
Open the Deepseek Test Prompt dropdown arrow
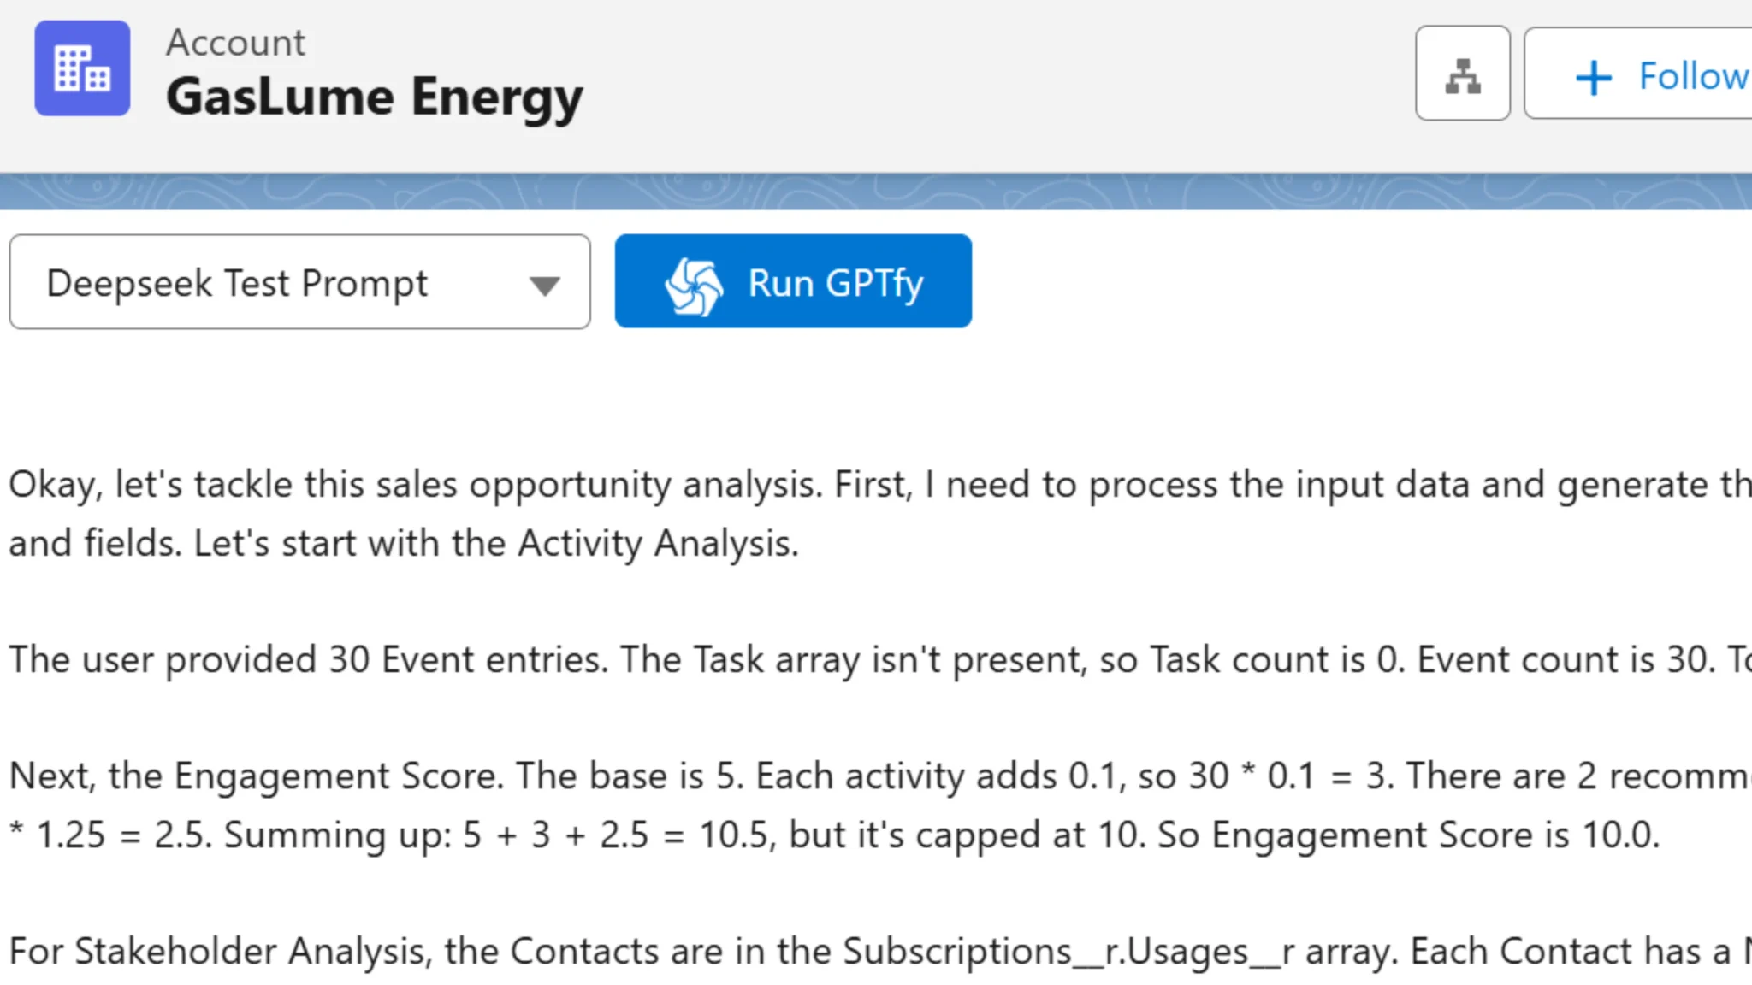(x=546, y=283)
